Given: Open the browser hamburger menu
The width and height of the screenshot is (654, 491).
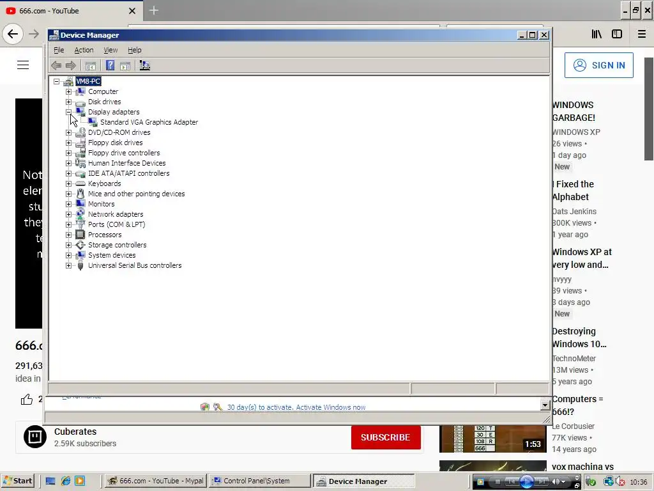Looking at the screenshot, I should [x=642, y=34].
